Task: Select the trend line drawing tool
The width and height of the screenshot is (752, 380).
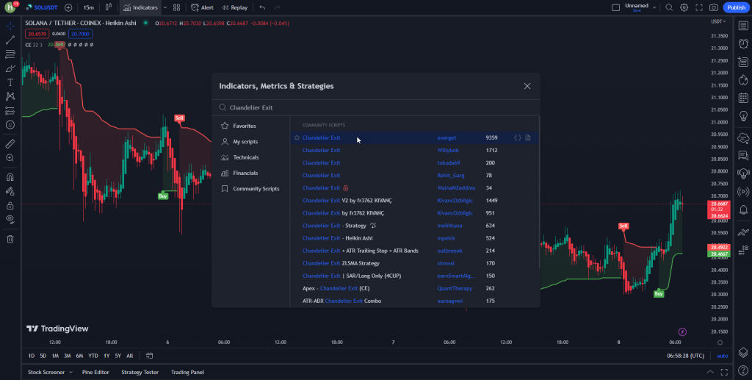Action: tap(10, 40)
